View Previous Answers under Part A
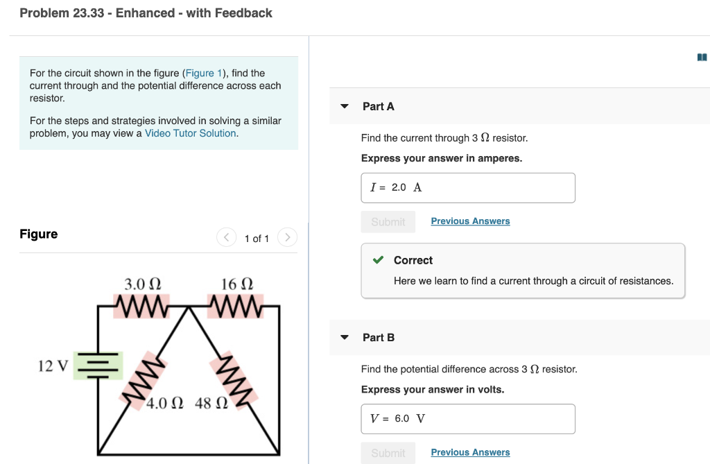This screenshot has width=710, height=464. [470, 221]
